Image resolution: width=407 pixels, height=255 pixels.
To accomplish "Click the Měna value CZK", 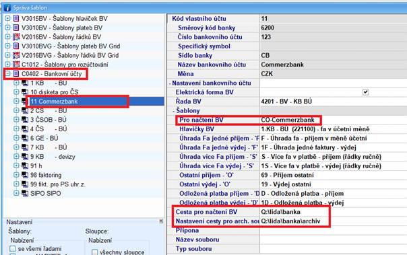I will click(267, 74).
